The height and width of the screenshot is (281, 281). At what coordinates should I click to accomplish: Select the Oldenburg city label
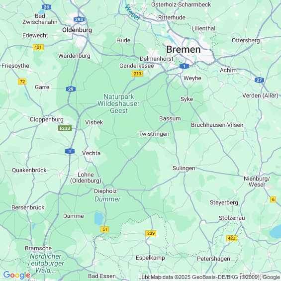(77, 30)
